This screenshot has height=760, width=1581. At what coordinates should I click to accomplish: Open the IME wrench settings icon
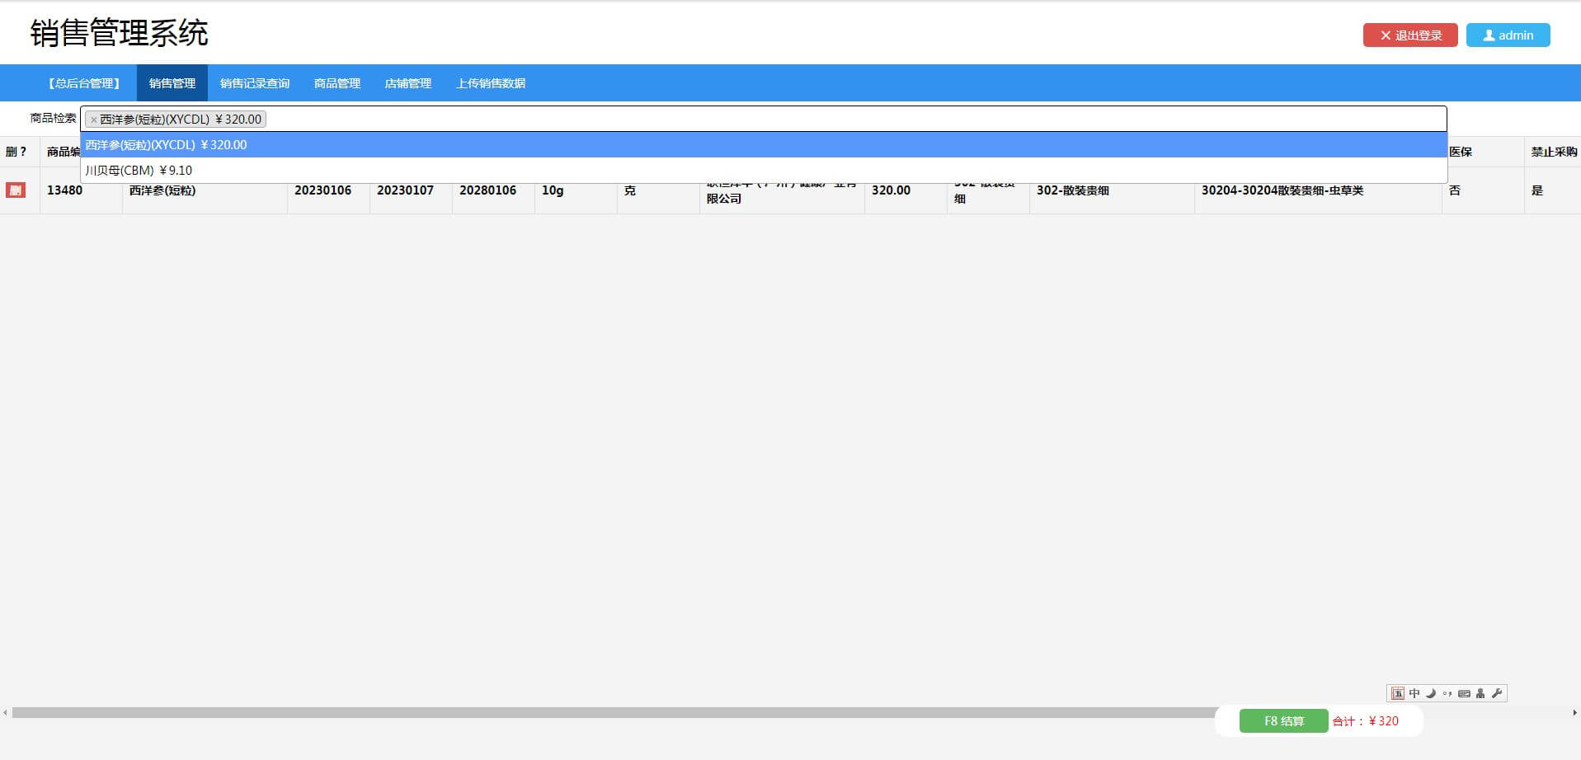(x=1497, y=693)
